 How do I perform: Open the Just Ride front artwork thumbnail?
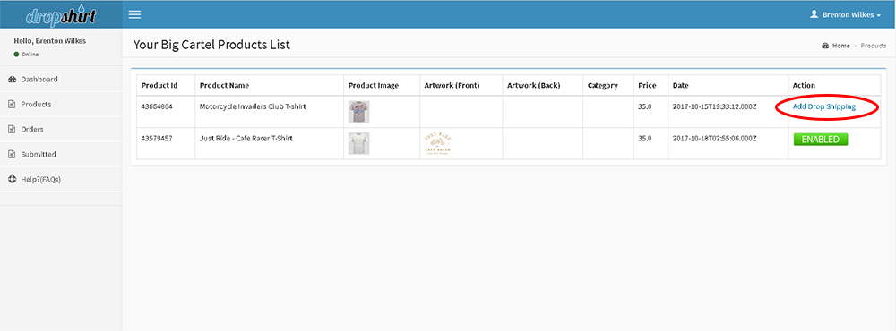pos(437,142)
